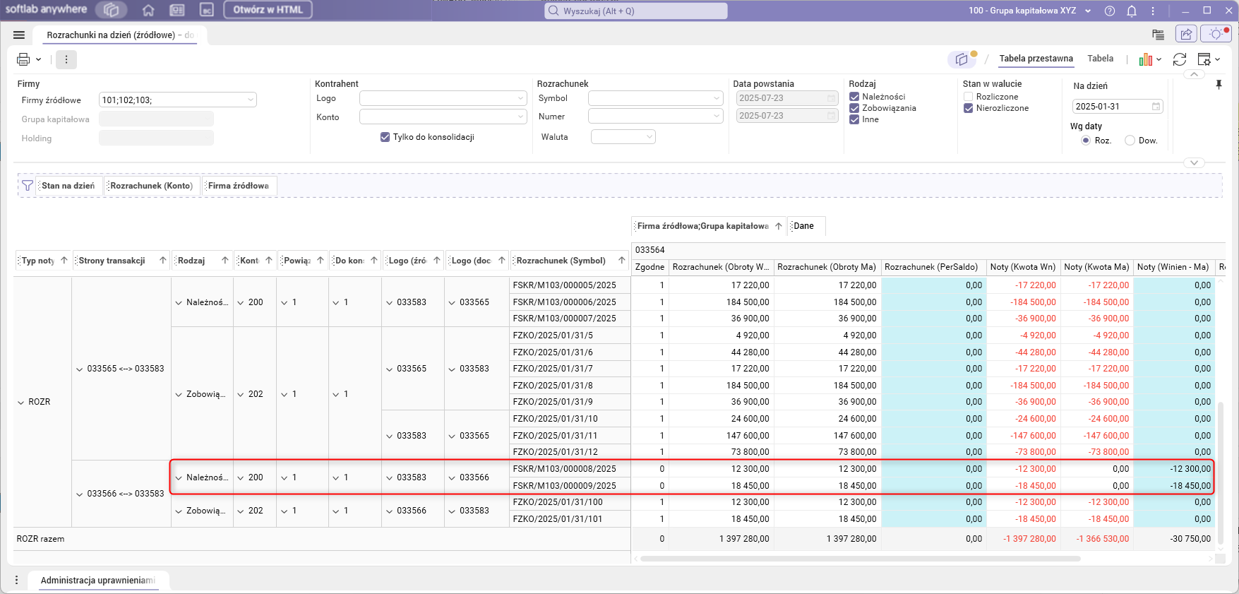
Task: Click the refresh data icon
Action: click(x=1180, y=59)
